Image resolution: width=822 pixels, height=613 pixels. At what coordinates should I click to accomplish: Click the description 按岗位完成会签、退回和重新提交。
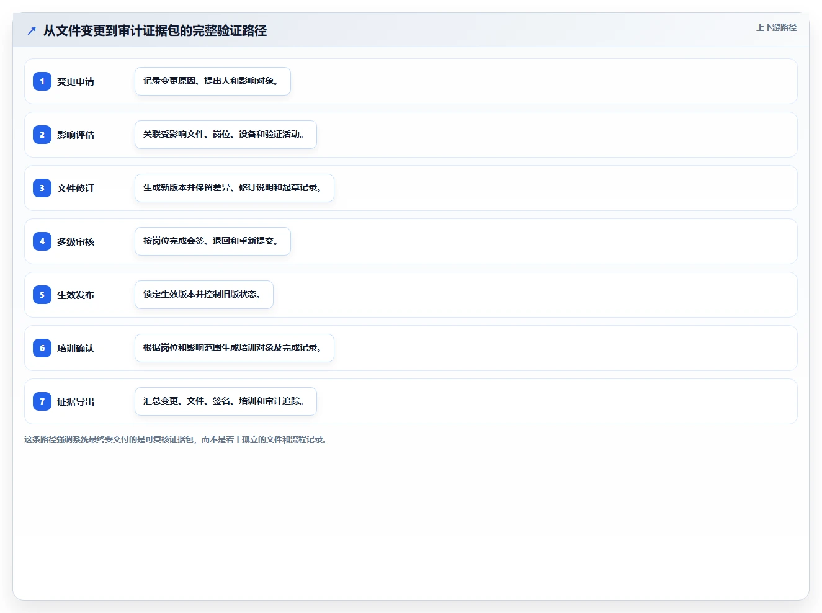(x=213, y=241)
